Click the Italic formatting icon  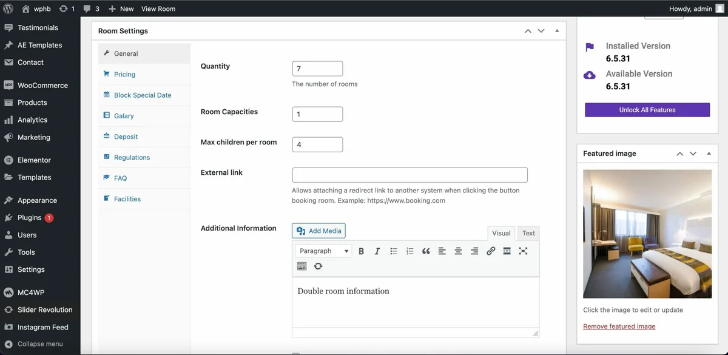tap(377, 251)
